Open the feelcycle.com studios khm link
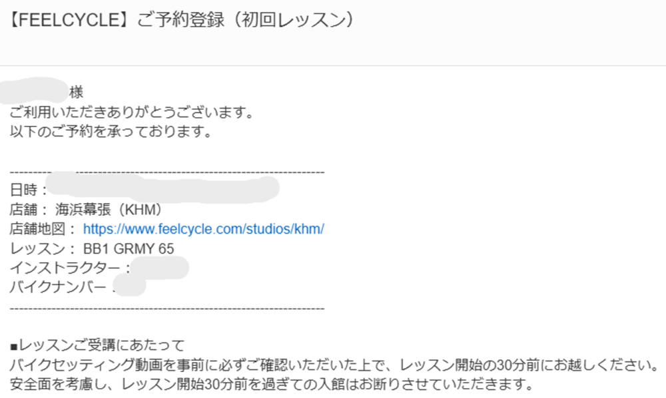 (x=203, y=229)
